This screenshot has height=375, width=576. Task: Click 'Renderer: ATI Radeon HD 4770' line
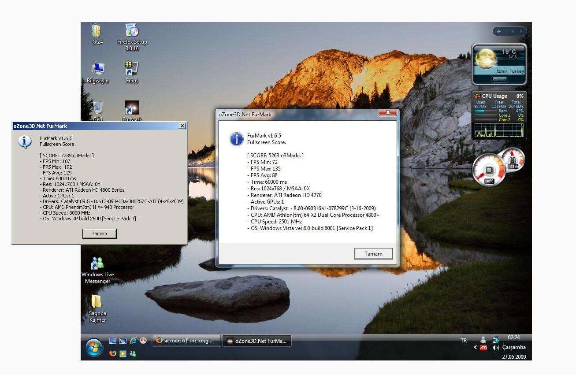[284, 195]
